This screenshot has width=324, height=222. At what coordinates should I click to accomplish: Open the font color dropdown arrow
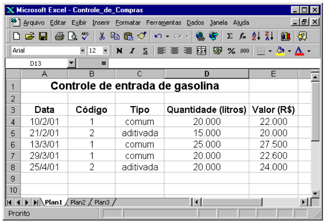pos(309,51)
